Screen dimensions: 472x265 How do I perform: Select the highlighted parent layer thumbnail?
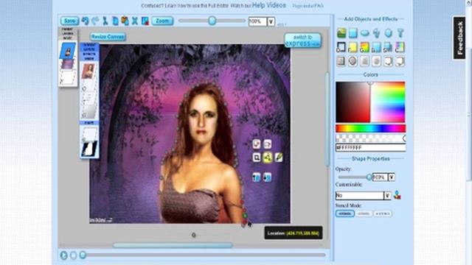68,51
